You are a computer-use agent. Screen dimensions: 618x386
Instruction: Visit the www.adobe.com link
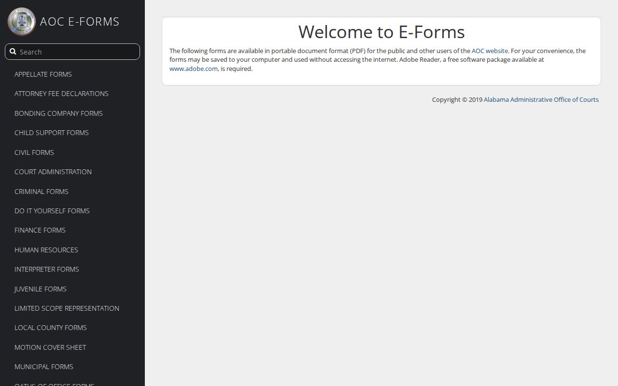194,69
